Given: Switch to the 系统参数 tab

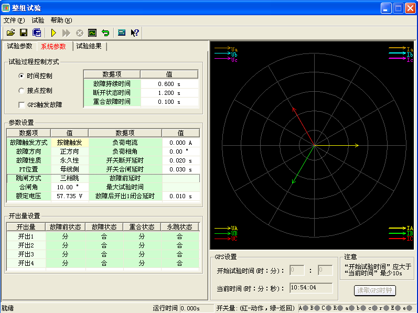Looking at the screenshot, I should point(53,46).
